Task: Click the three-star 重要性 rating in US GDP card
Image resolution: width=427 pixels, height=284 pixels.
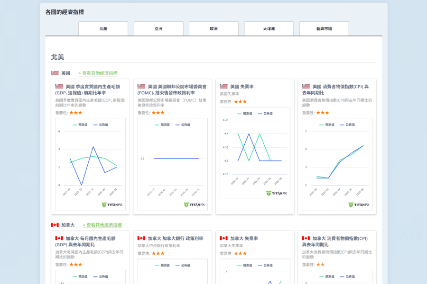Action: click(76, 113)
